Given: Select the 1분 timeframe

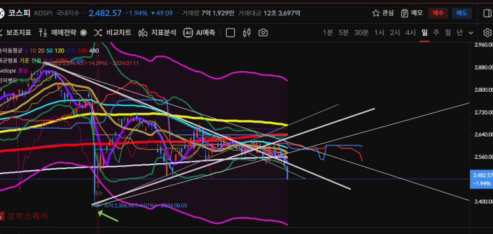Looking at the screenshot, I should coord(328,33).
